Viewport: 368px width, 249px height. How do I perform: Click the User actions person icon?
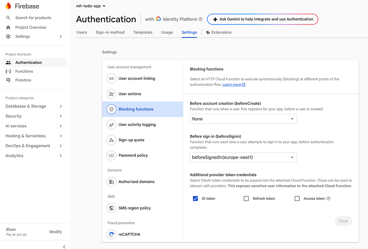111,94
